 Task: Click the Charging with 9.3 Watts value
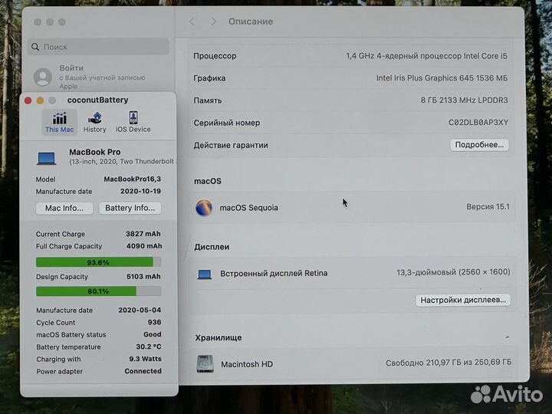pos(145,359)
